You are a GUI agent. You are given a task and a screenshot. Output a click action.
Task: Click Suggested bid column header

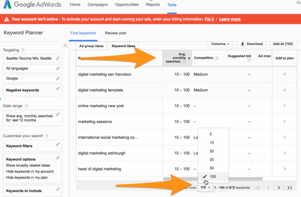click(x=239, y=56)
